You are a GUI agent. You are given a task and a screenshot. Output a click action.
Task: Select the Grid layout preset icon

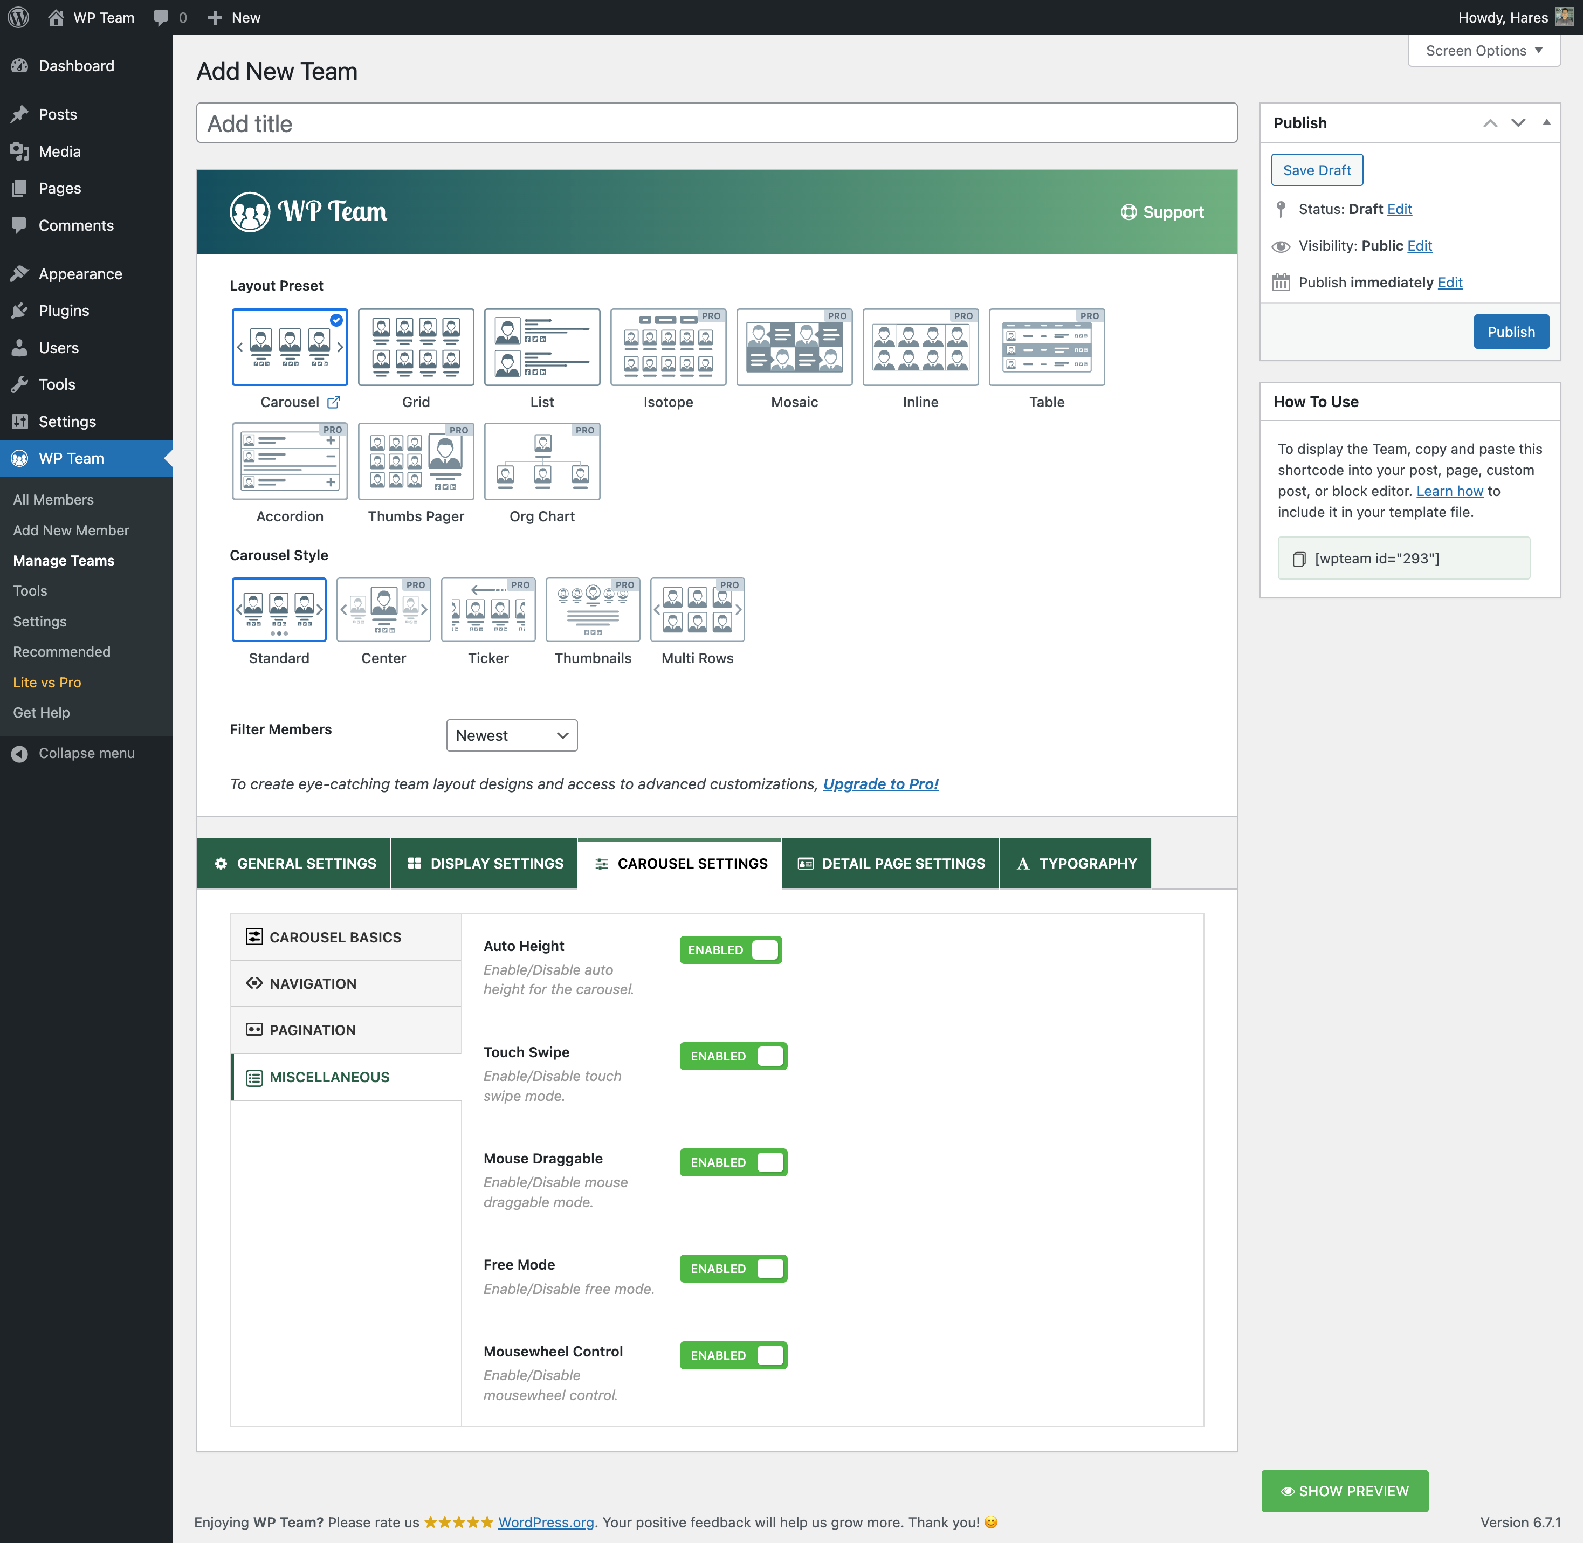[416, 347]
